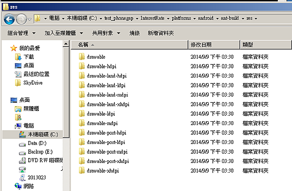Click the date cell of the drawable-ldpi row
This screenshot has height=191, width=292.
(x=212, y=113)
